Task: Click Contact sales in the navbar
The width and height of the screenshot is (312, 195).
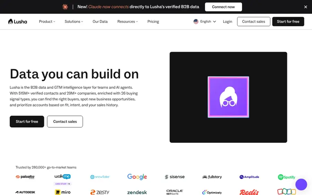Action: click(253, 22)
